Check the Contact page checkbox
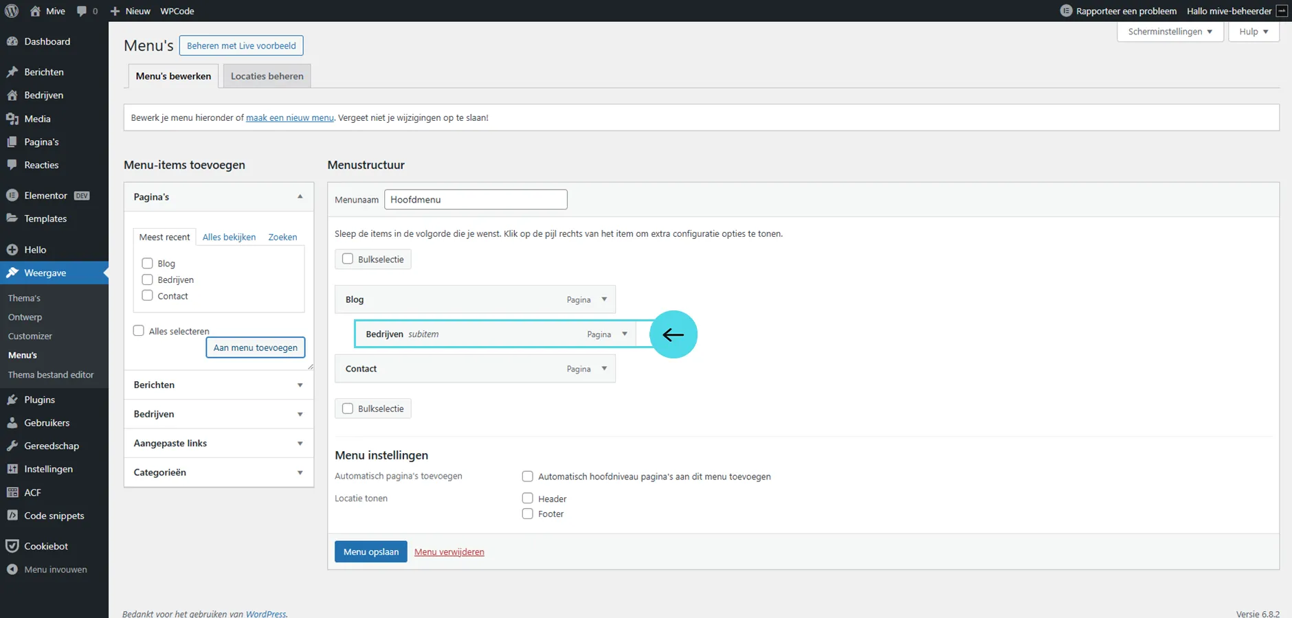 pos(147,296)
